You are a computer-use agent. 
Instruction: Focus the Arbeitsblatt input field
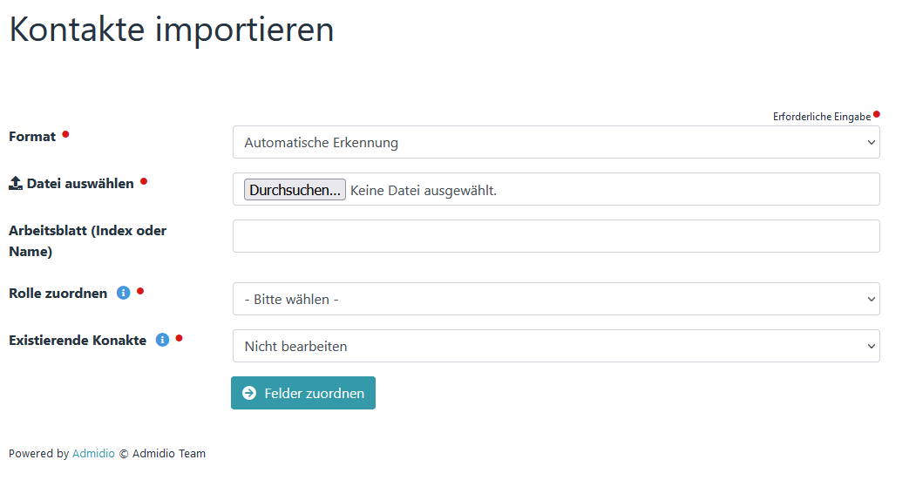[x=556, y=236]
